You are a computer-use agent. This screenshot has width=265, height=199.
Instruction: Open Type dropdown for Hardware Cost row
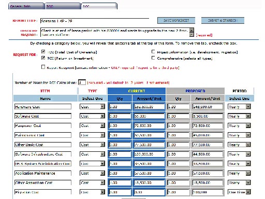pyautogui.click(x=92, y=107)
